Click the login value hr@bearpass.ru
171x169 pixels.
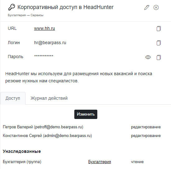click(50, 43)
